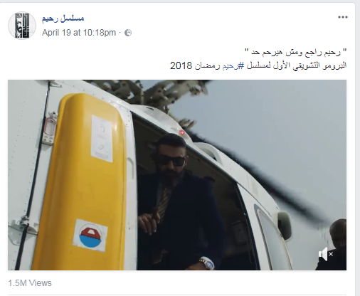Click the wristwatch in the video frame
Image resolution: width=360 pixels, height=296 pixels.
207,263
